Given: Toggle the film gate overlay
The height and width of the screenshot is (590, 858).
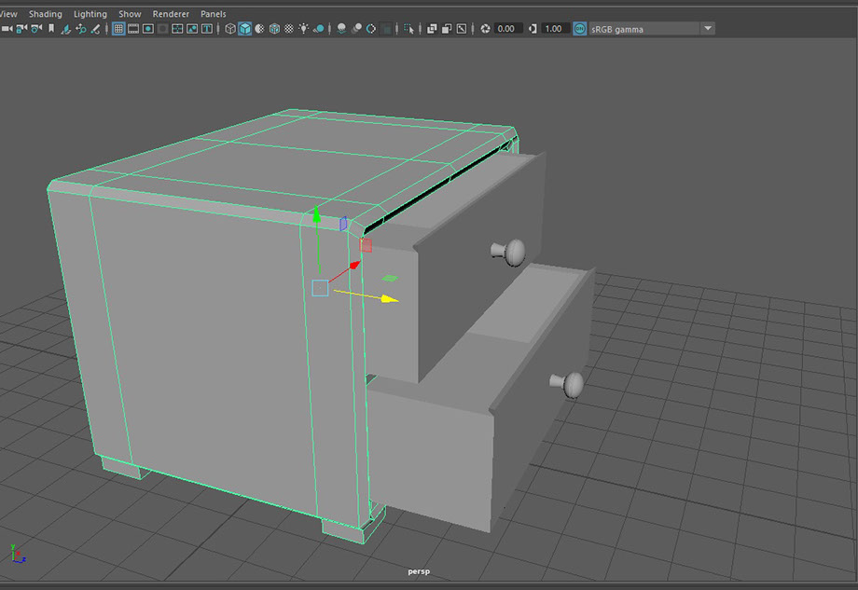Looking at the screenshot, I should click(x=133, y=29).
